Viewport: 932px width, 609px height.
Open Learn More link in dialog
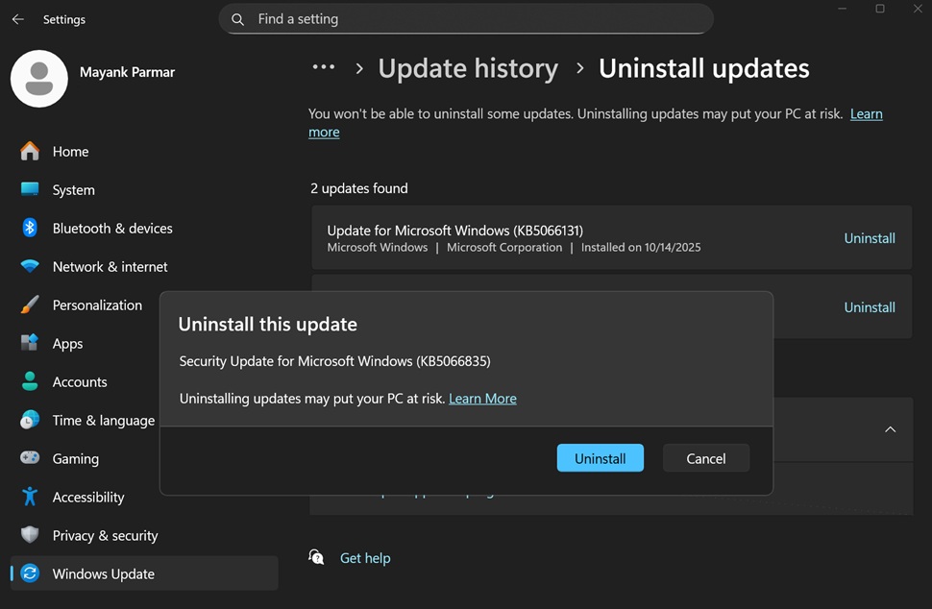coord(482,399)
